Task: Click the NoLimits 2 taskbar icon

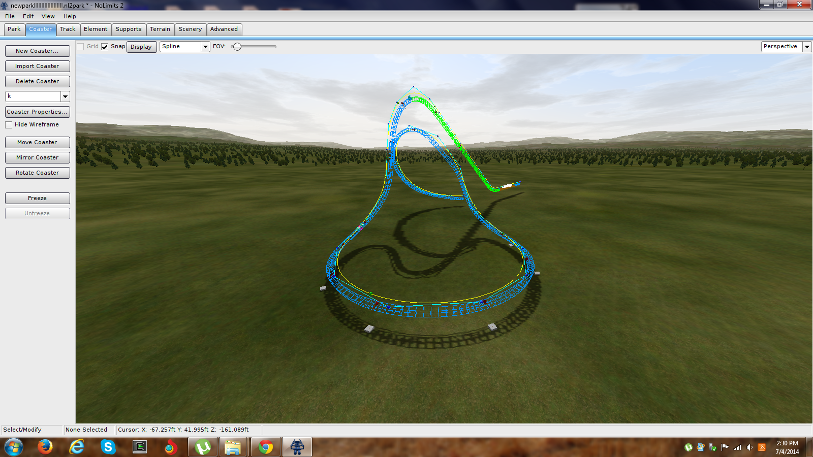Action: pyautogui.click(x=297, y=447)
